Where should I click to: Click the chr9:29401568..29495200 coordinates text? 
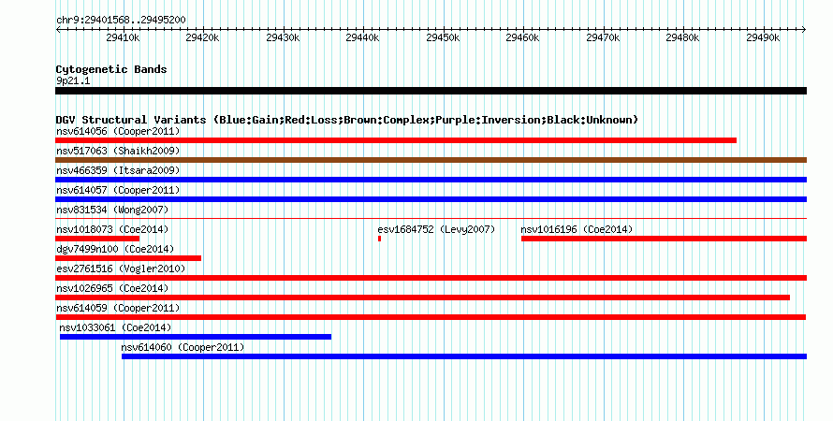pos(121,20)
